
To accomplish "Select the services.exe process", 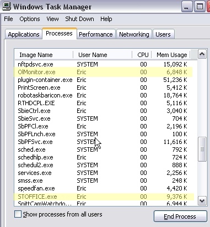I will coord(103,173).
